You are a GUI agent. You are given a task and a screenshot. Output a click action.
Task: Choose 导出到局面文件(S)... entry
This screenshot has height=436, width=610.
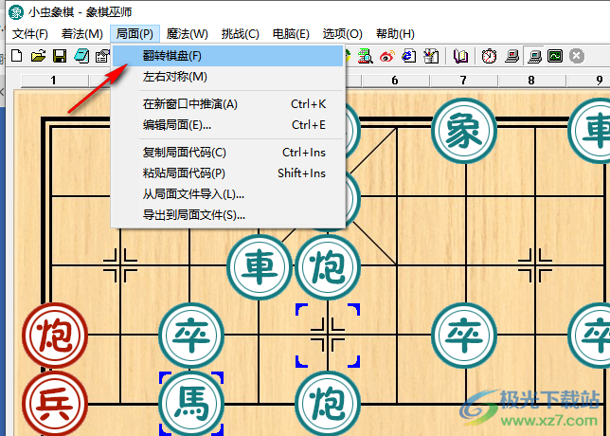pyautogui.click(x=228, y=215)
